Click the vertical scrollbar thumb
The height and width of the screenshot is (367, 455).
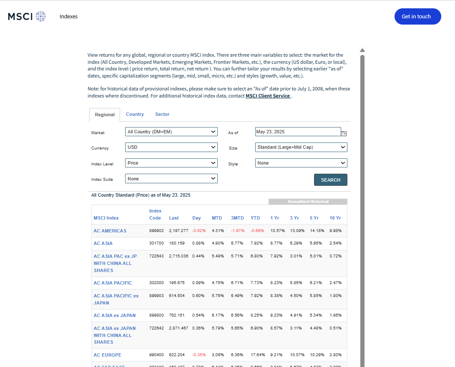coord(362,211)
